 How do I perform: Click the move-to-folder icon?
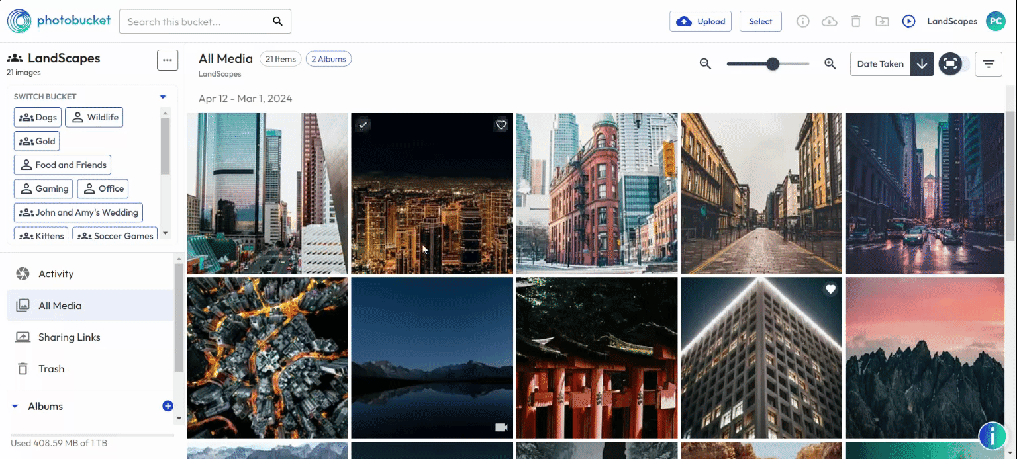click(x=882, y=21)
